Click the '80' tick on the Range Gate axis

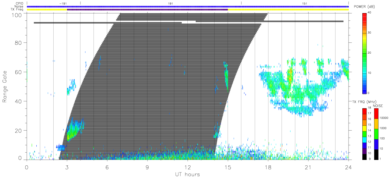point(19,43)
